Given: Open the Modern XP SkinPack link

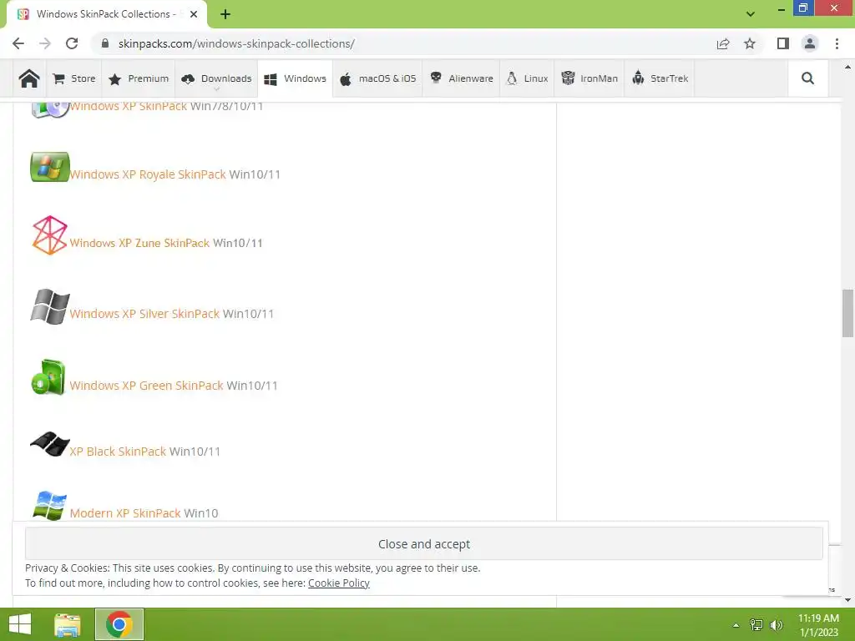Looking at the screenshot, I should click(x=125, y=513).
